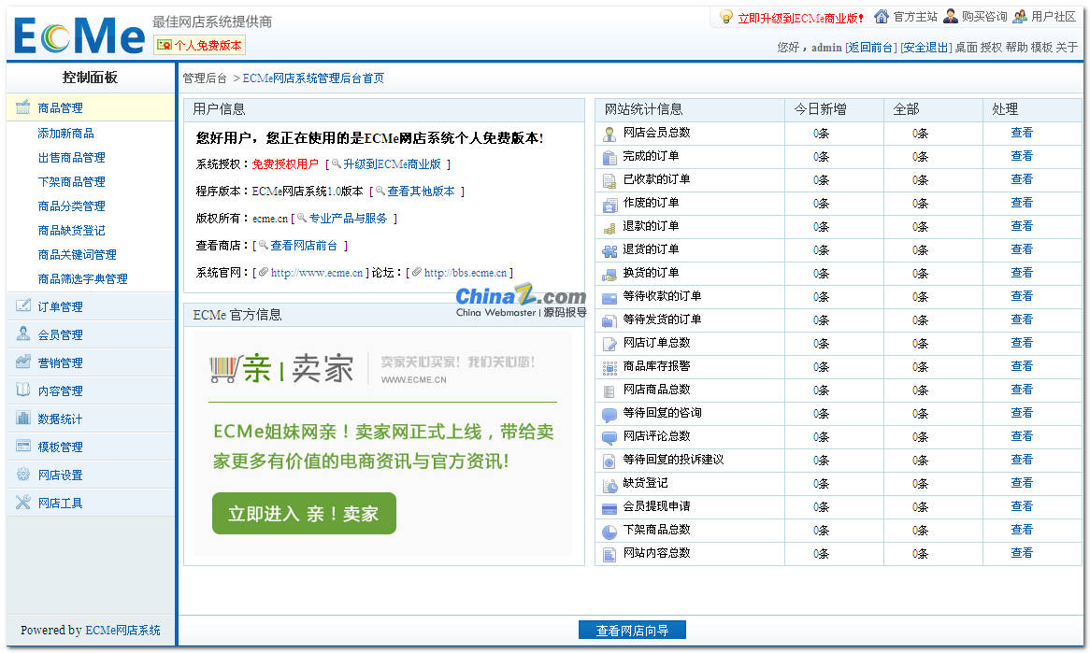Click the 立即升级到ECMe商业版 red link
Screen dimensions: 1090x653
(x=801, y=18)
